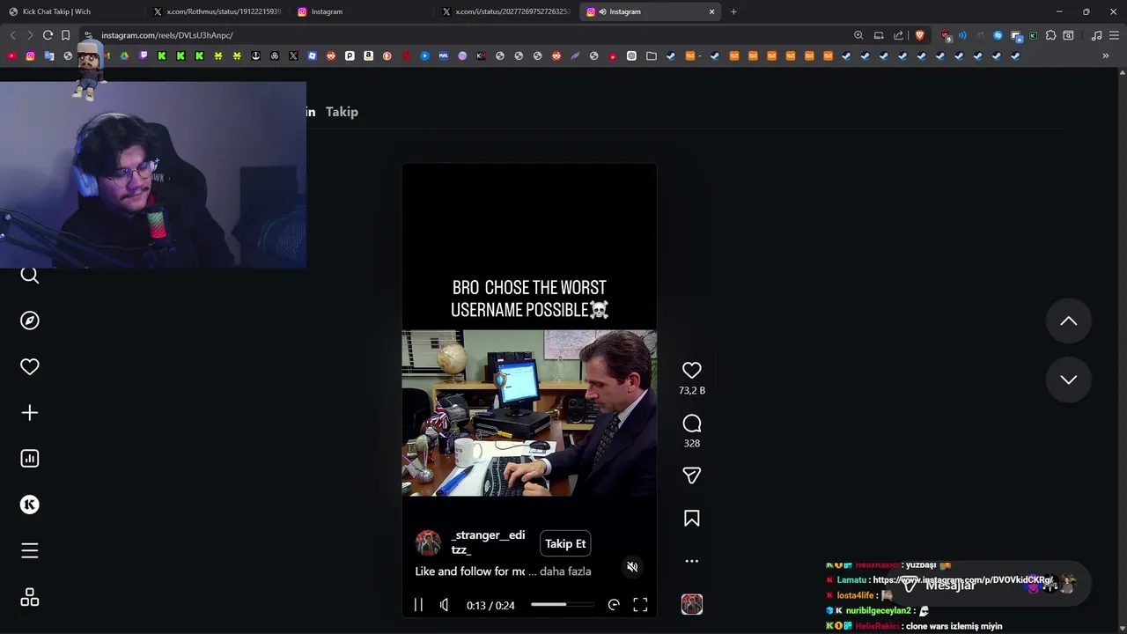Image resolution: width=1127 pixels, height=634 pixels.
Task: Open Instagram search in left sidebar
Action: pos(30,276)
